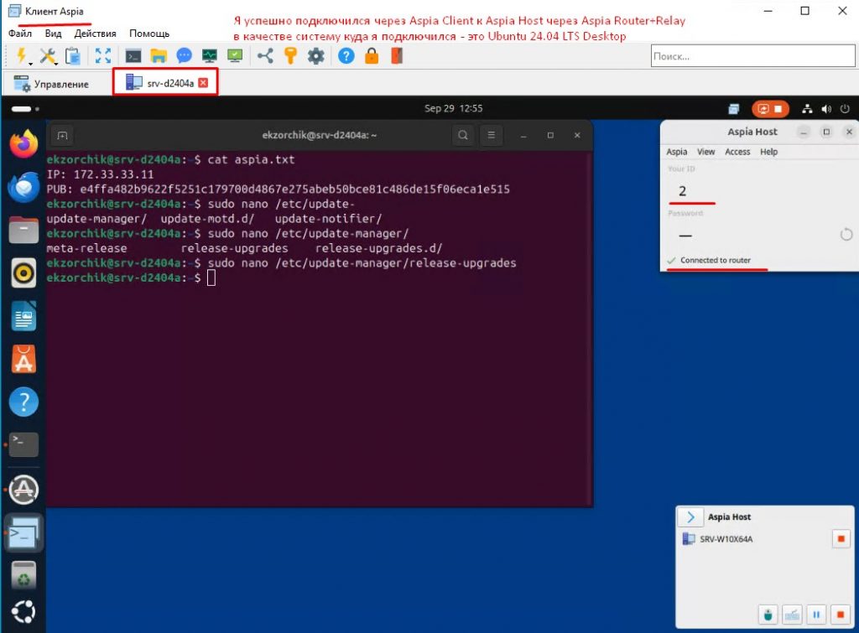Open Rhythmbox from the Ubuntu dock
The width and height of the screenshot is (859, 633).
23,273
